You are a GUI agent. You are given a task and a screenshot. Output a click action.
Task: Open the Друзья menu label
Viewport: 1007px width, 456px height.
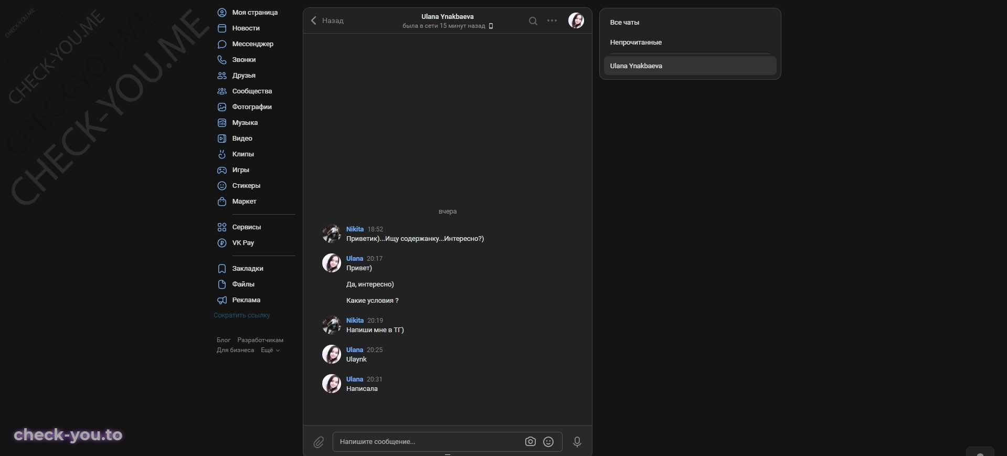[x=244, y=76]
